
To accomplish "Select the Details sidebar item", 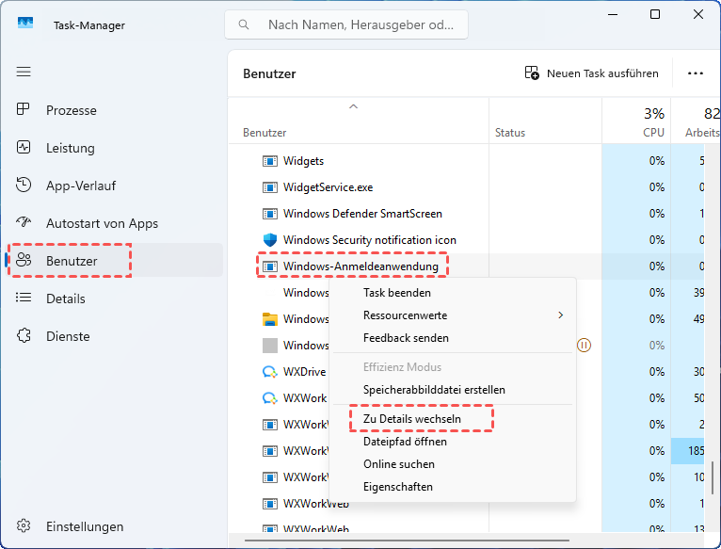I will [65, 299].
